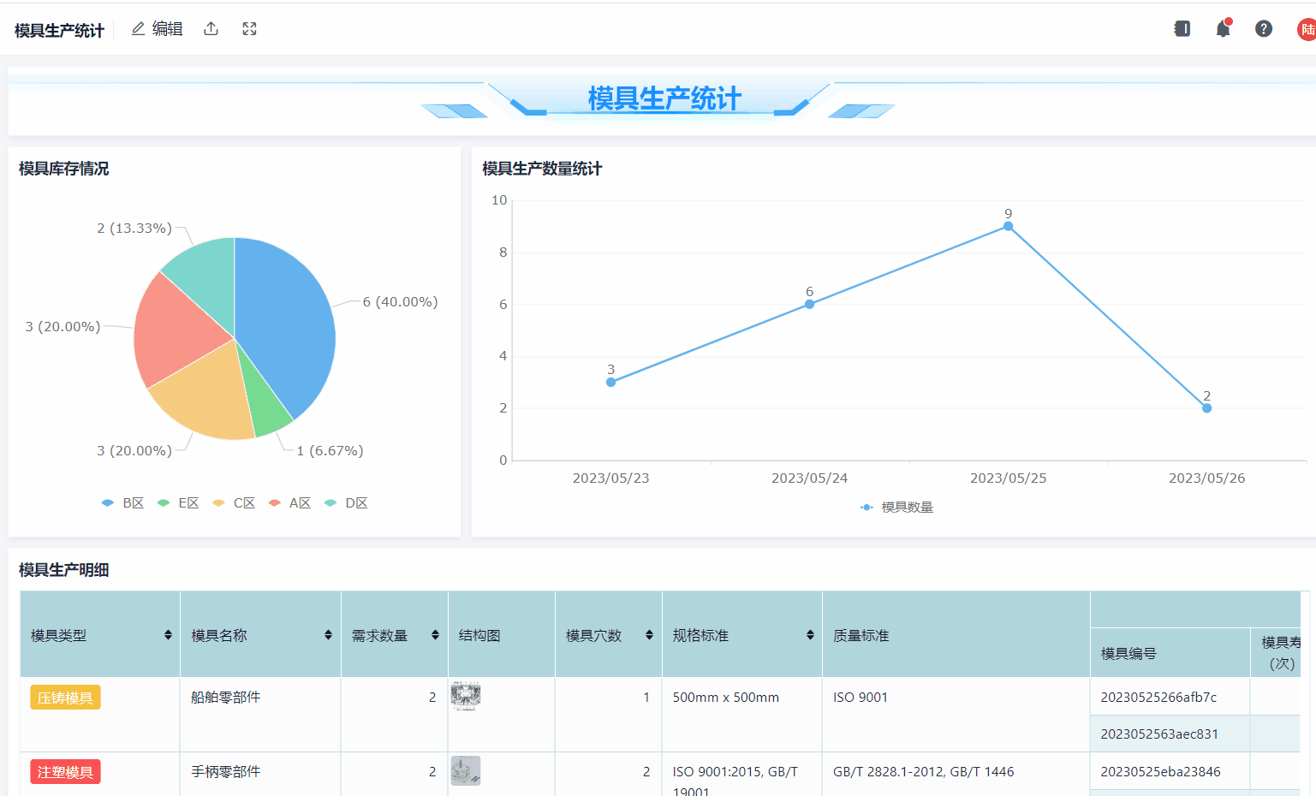This screenshot has height=796, width=1316.
Task: Sort by 模具类型 column
Action: point(168,635)
